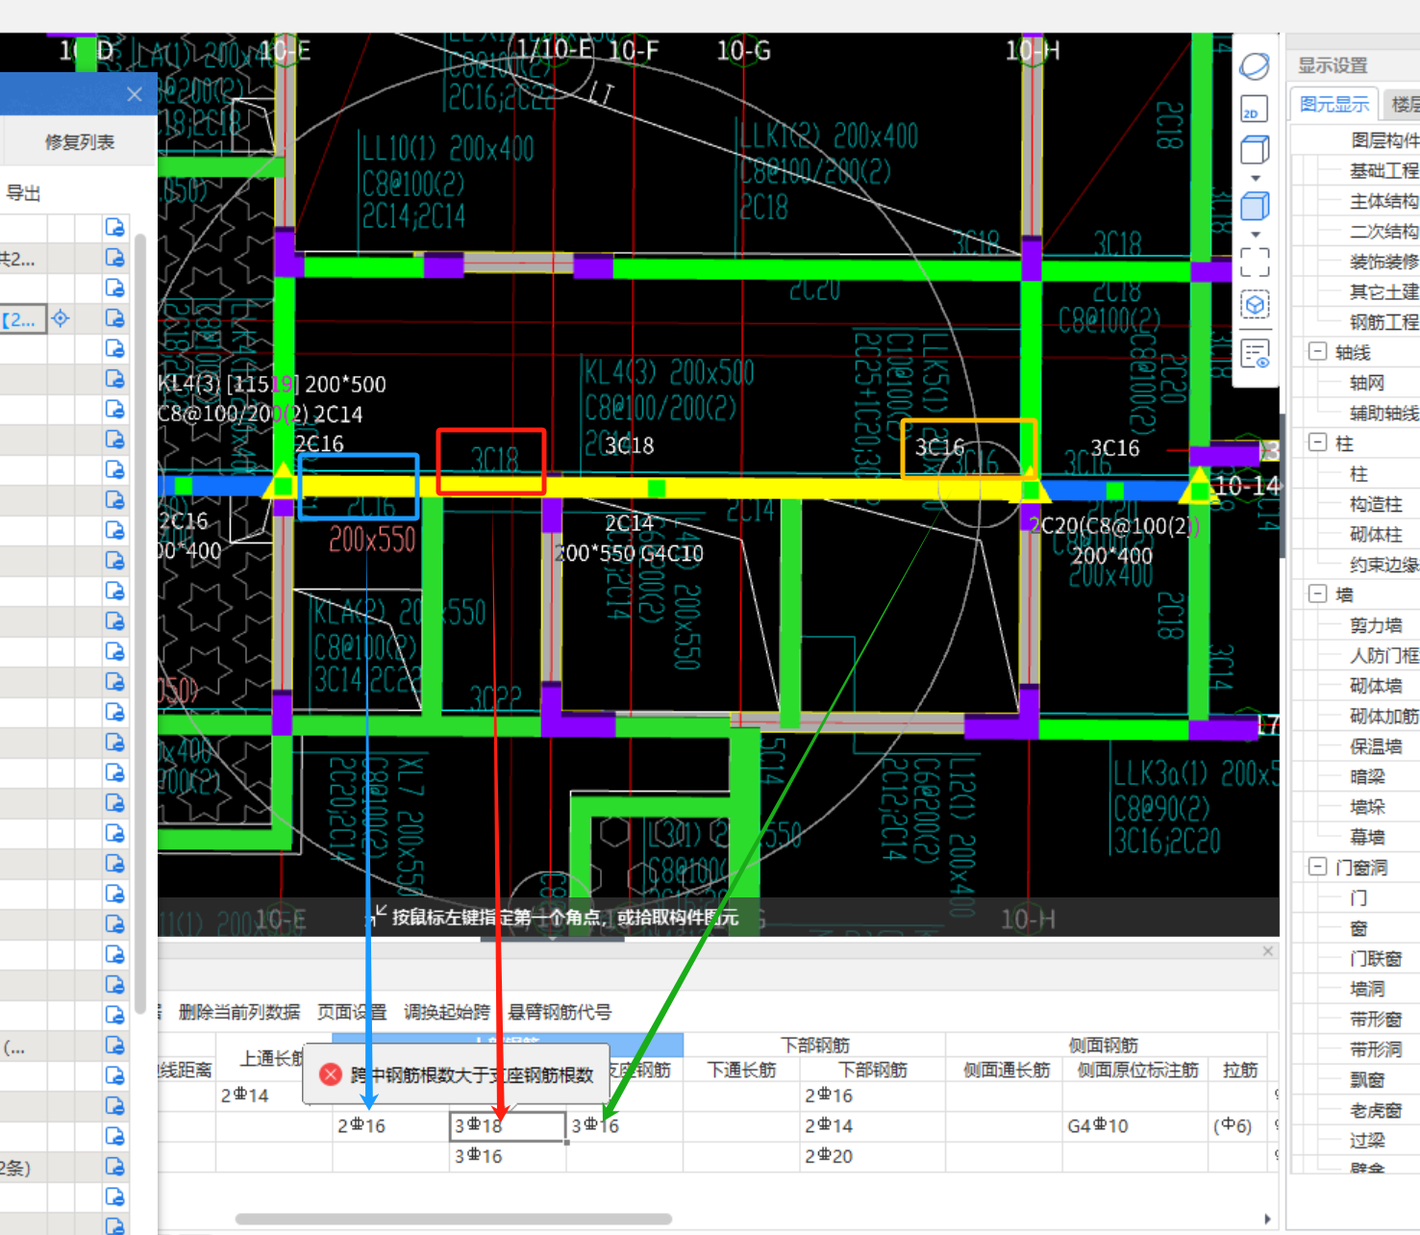
Task: Select the 3⌀18 mid-span rebar cell
Action: coord(508,1125)
